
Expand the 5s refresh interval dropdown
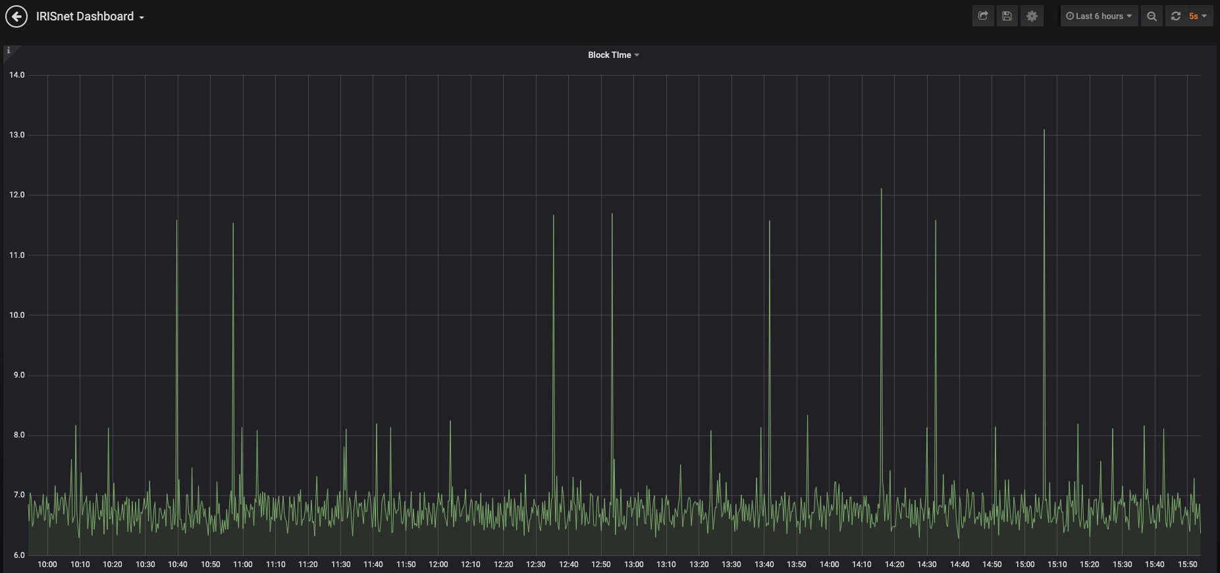point(1198,16)
